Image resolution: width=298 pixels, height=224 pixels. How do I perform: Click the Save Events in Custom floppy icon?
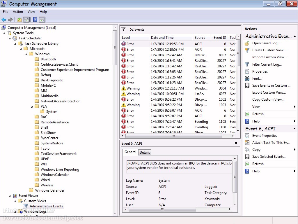(247, 85)
